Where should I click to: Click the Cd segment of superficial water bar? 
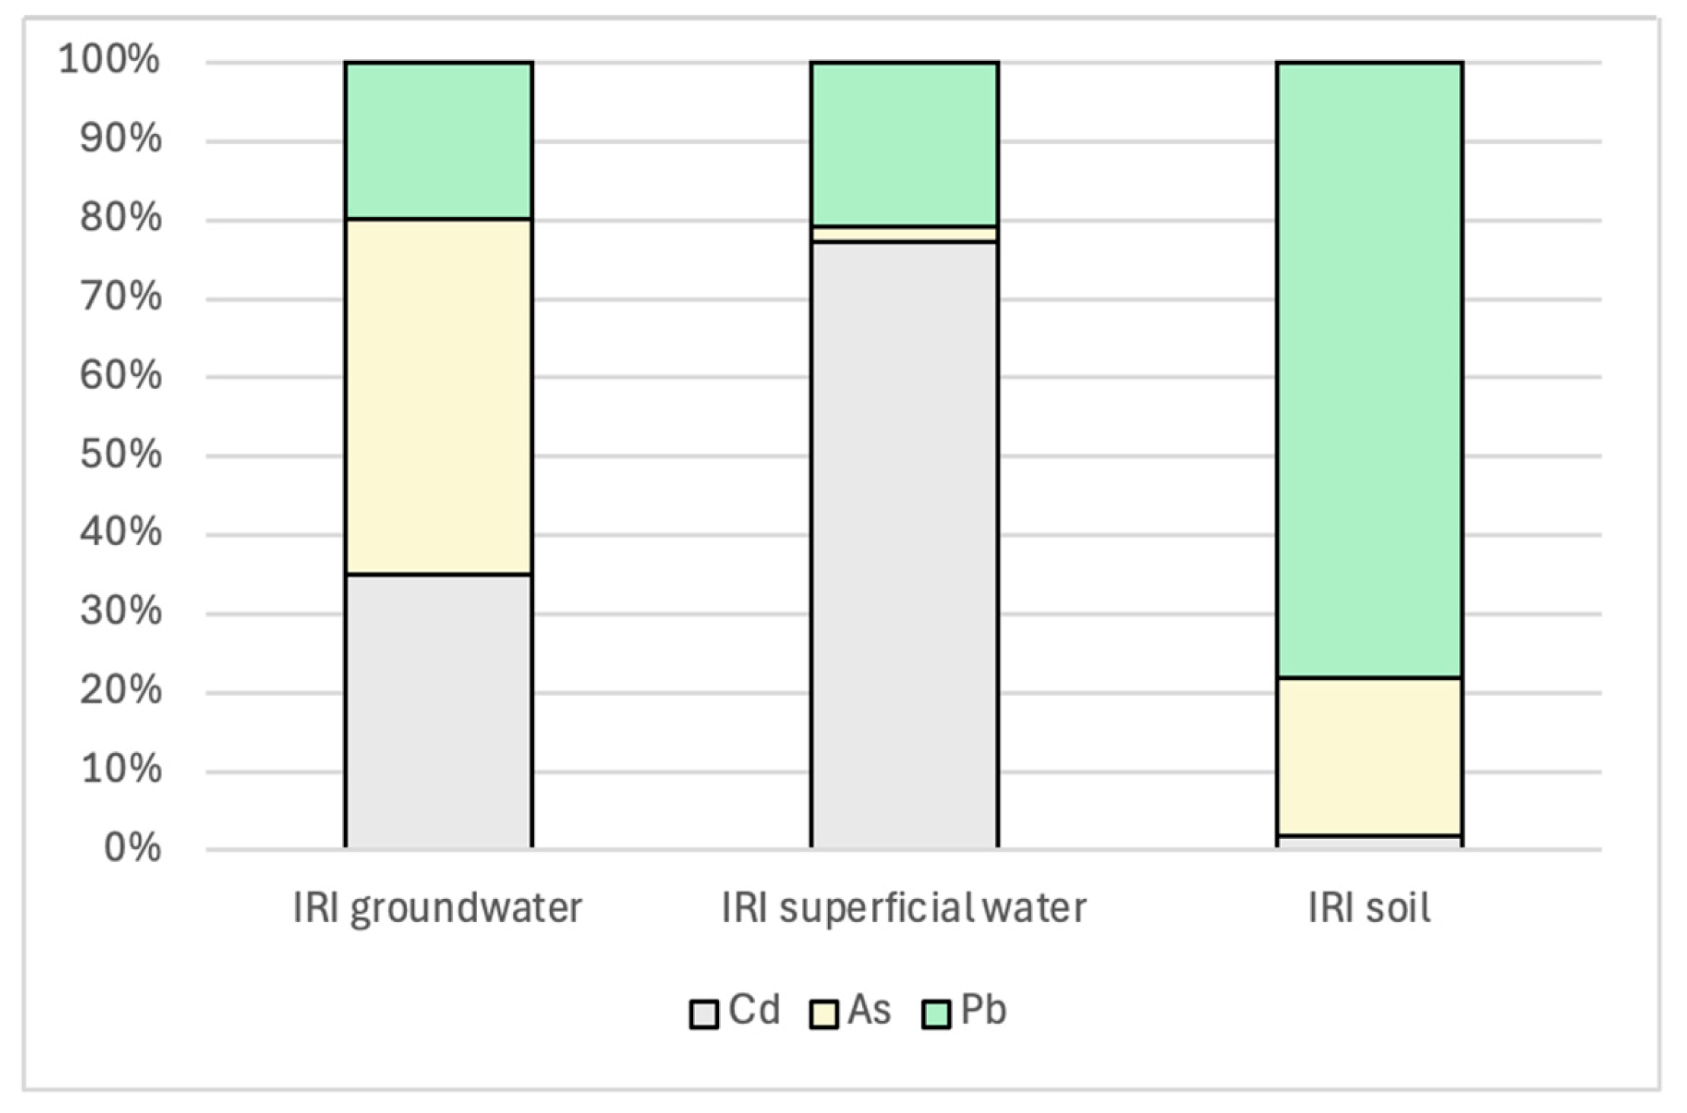904,544
